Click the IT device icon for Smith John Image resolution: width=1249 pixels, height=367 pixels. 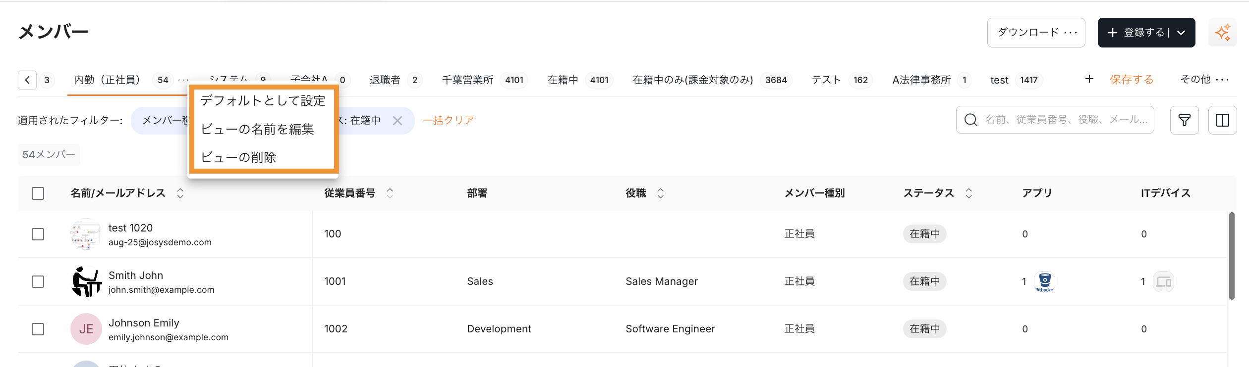1163,282
